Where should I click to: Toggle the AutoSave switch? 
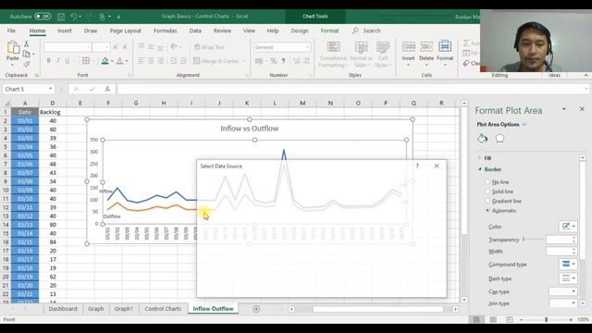(43, 17)
